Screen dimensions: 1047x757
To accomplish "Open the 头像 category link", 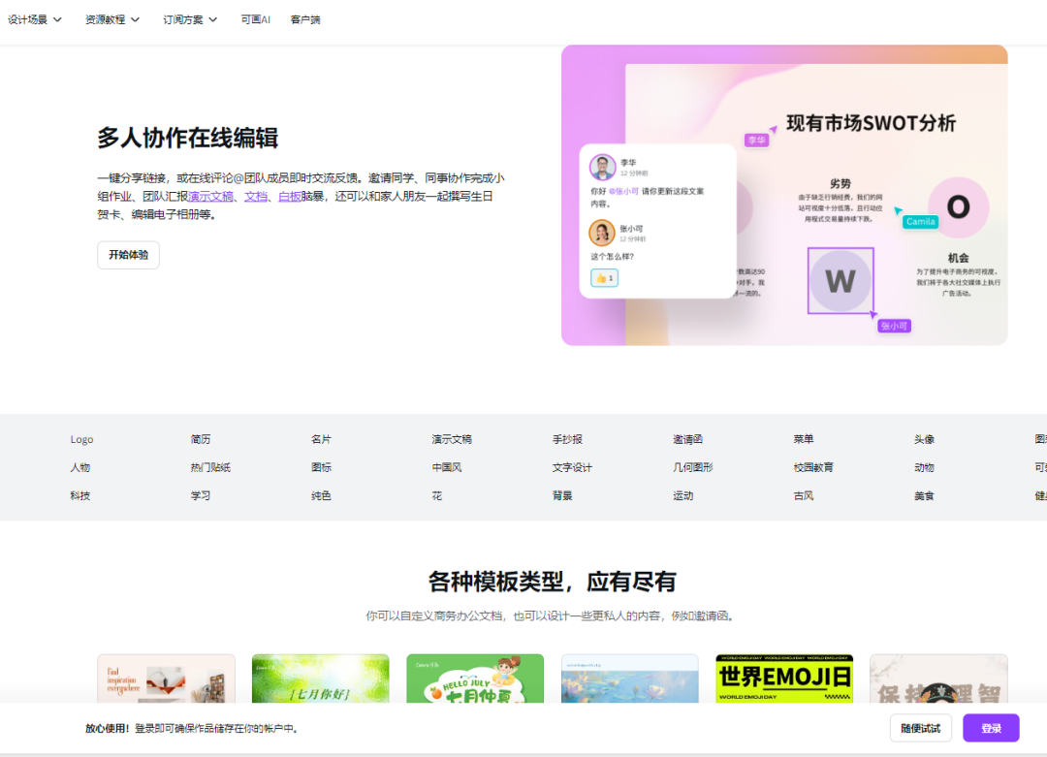I will 924,439.
